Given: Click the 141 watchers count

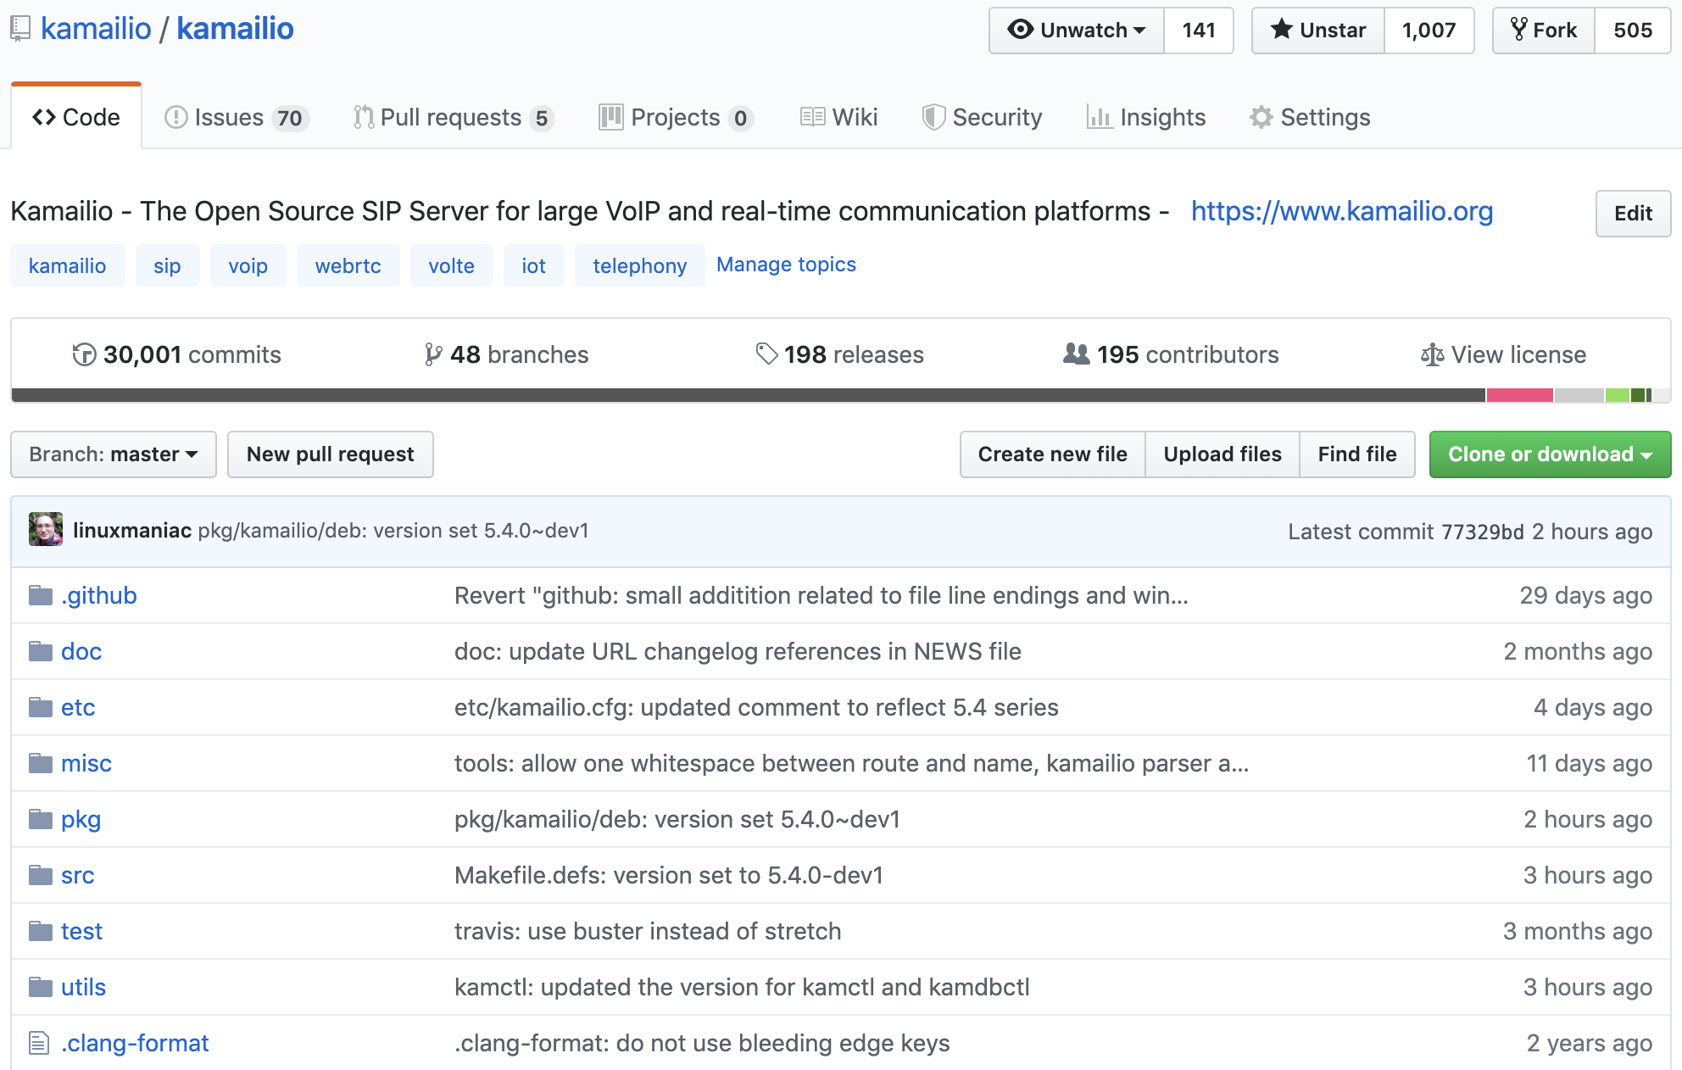Looking at the screenshot, I should tap(1199, 31).
